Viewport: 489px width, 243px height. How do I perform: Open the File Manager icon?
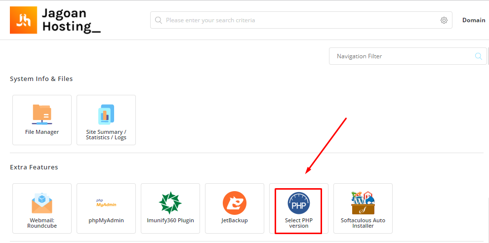pos(42,115)
